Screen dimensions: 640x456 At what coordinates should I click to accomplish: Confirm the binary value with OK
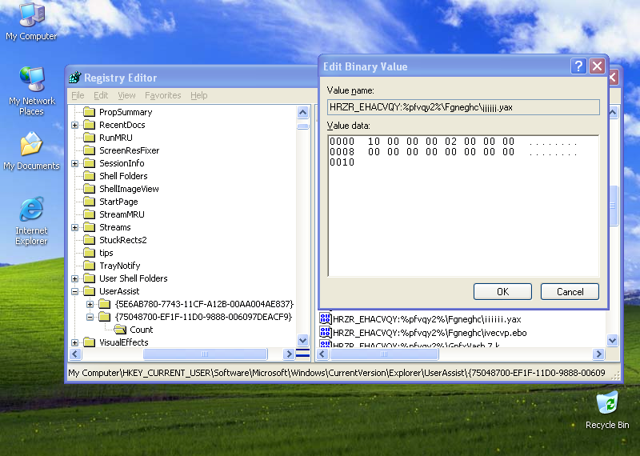pyautogui.click(x=502, y=291)
